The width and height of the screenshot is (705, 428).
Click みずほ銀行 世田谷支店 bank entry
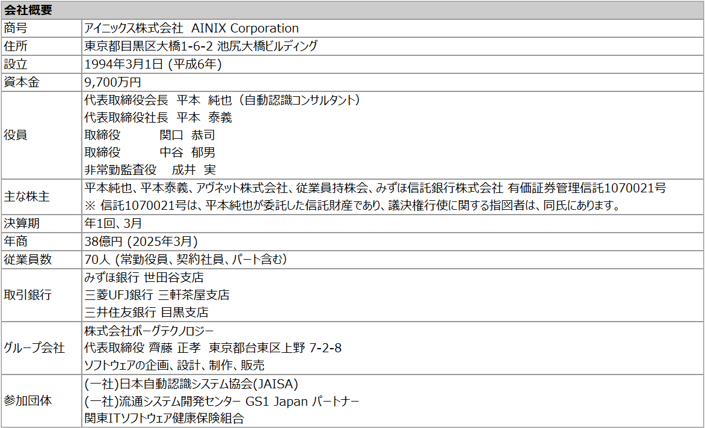pyautogui.click(x=144, y=277)
